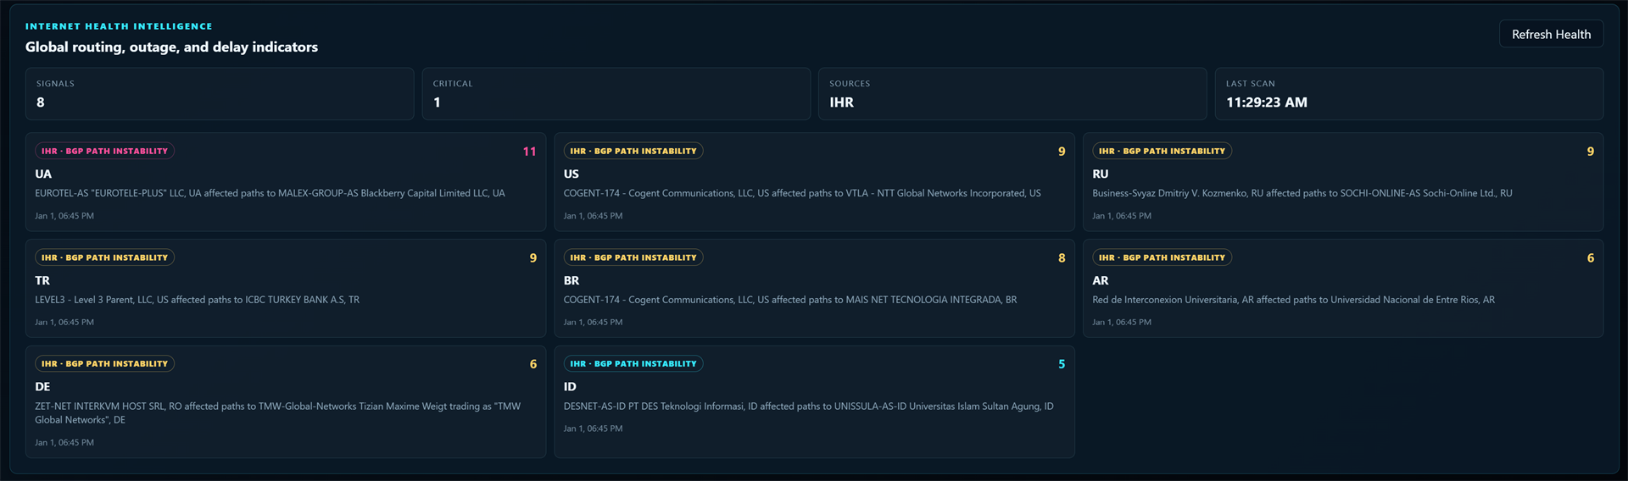Click the BGP Path Instability badge on ID card
This screenshot has width=1628, height=481.
coord(633,363)
